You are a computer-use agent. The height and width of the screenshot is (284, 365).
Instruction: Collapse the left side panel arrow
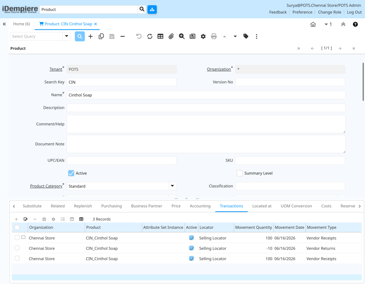4,24
